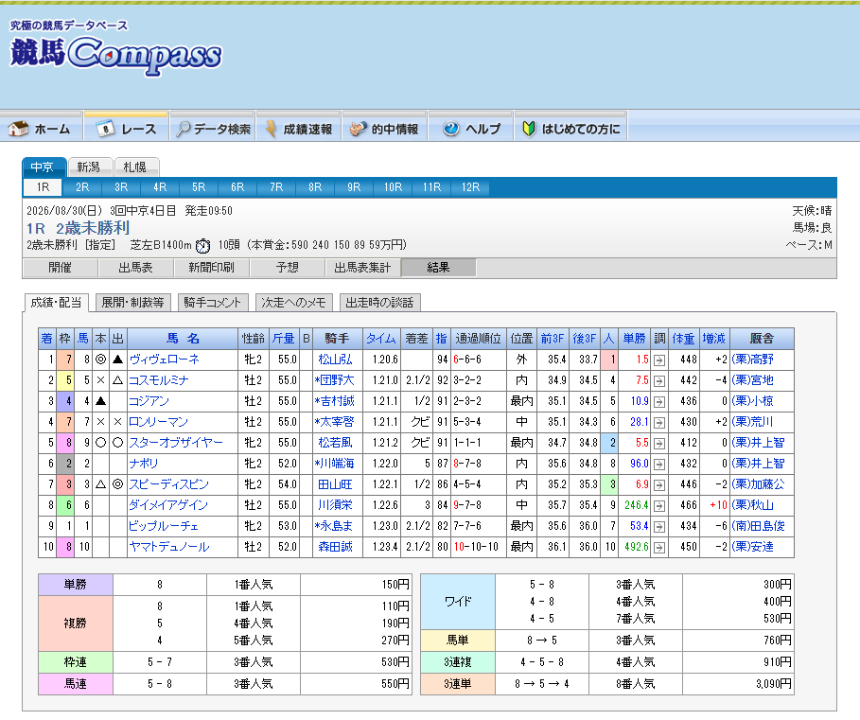Open ホーム in the main navigation
Screen dimensions: 860x720
pos(41,129)
